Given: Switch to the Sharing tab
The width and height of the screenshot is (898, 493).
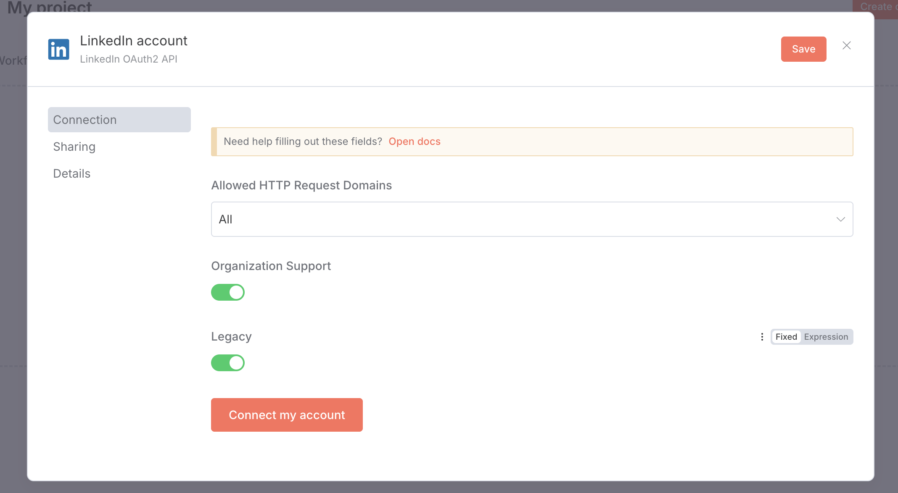Looking at the screenshot, I should [x=74, y=147].
